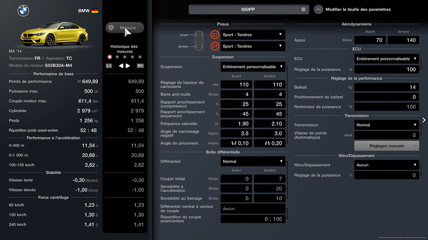Click Modifier la feuille des paramètres
The height and width of the screenshot is (240, 428).
tap(358, 9)
